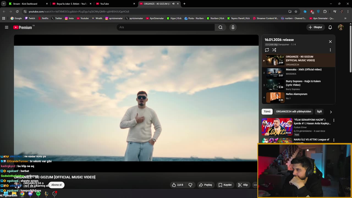352x198 pixels.
Task: Select the İlgili filter chip
Action: pyautogui.click(x=319, y=111)
